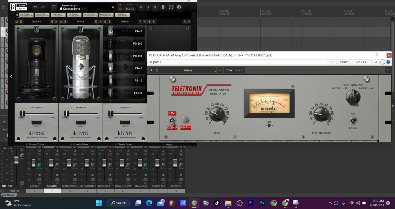Launch Premiere Pro from taskbar
The width and height of the screenshot is (395, 209).
click(251, 203)
